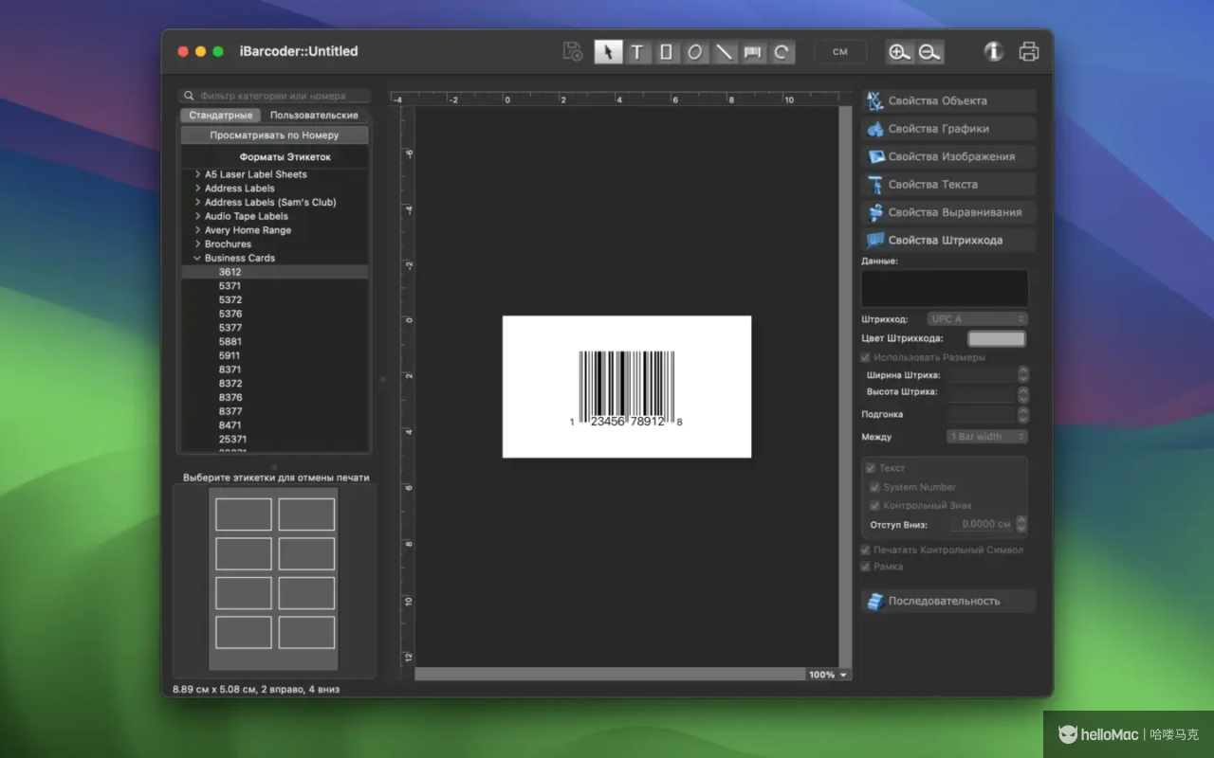The image size is (1214, 758).
Task: Collapse the Business Cards category
Action: [x=197, y=258]
